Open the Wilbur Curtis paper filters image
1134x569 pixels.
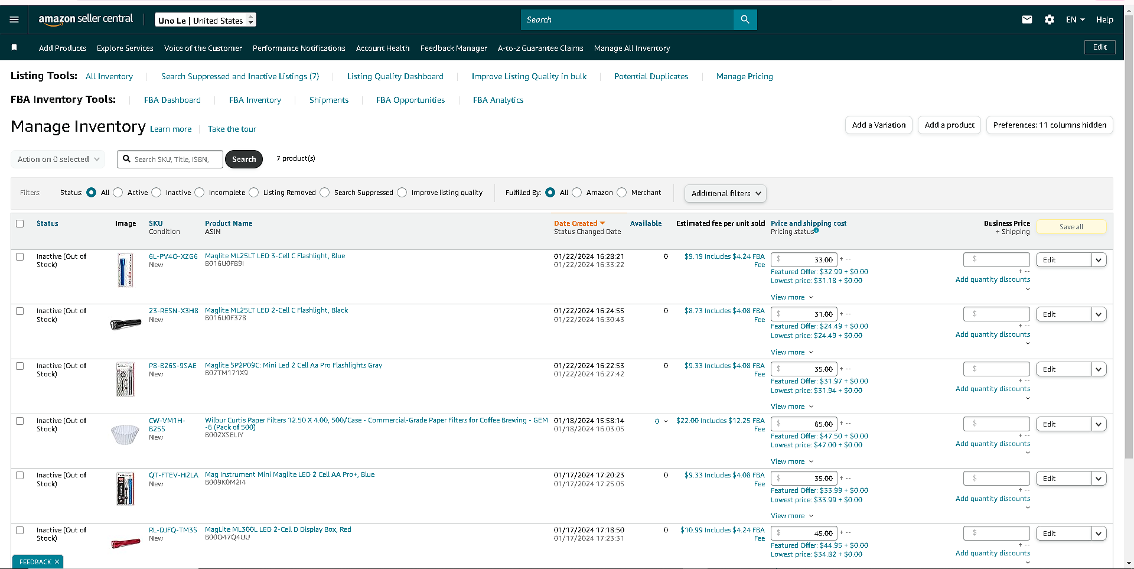125,434
